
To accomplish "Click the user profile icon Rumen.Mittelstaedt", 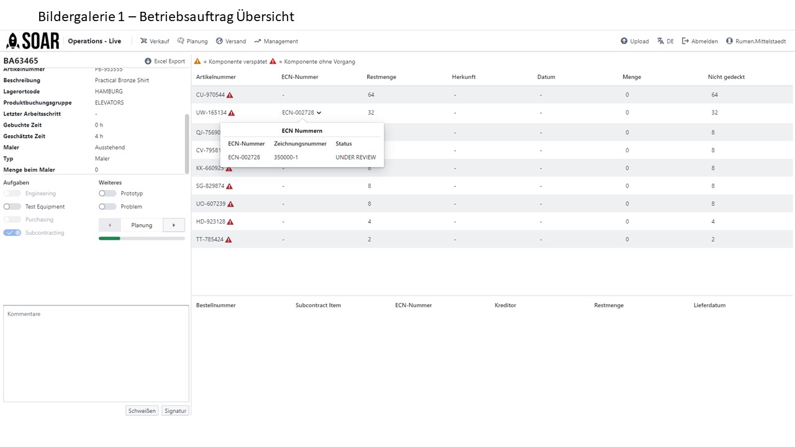I will [x=729, y=41].
